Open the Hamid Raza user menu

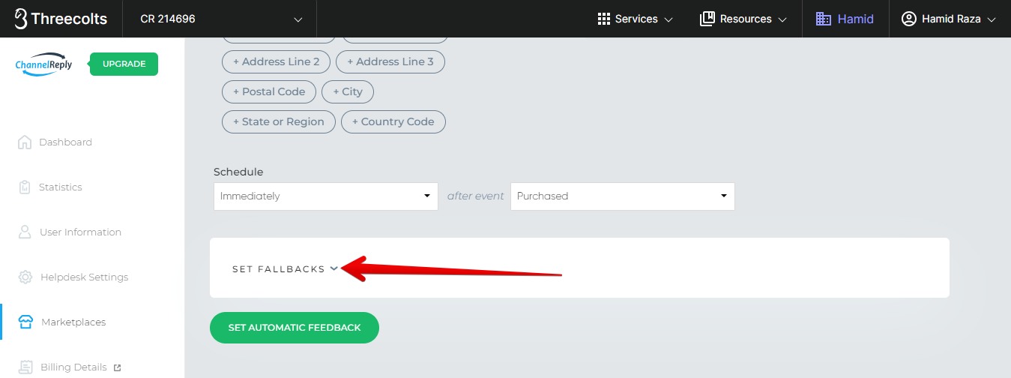948,19
